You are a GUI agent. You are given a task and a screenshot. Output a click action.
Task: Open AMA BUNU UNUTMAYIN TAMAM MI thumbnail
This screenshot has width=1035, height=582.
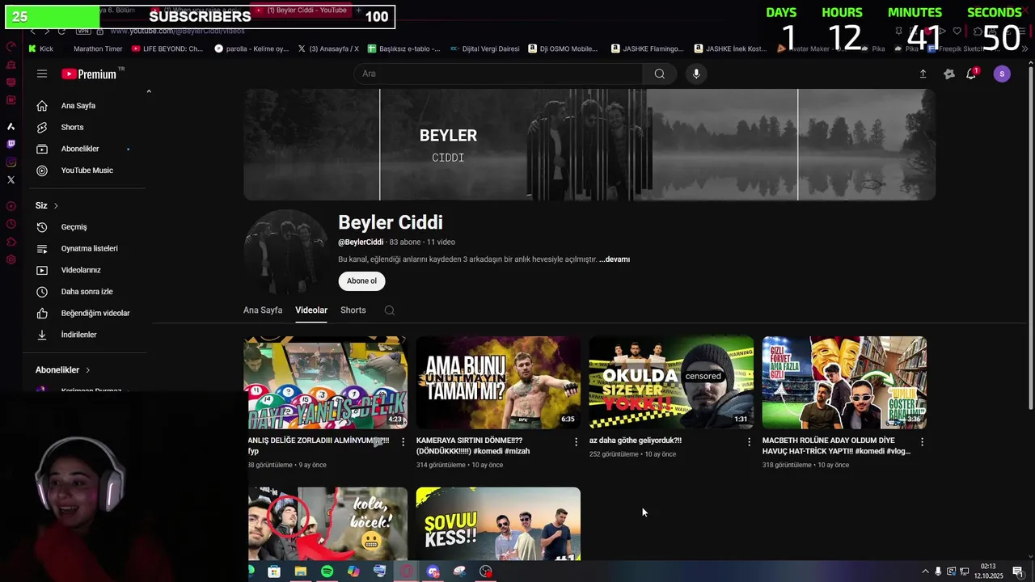click(498, 382)
